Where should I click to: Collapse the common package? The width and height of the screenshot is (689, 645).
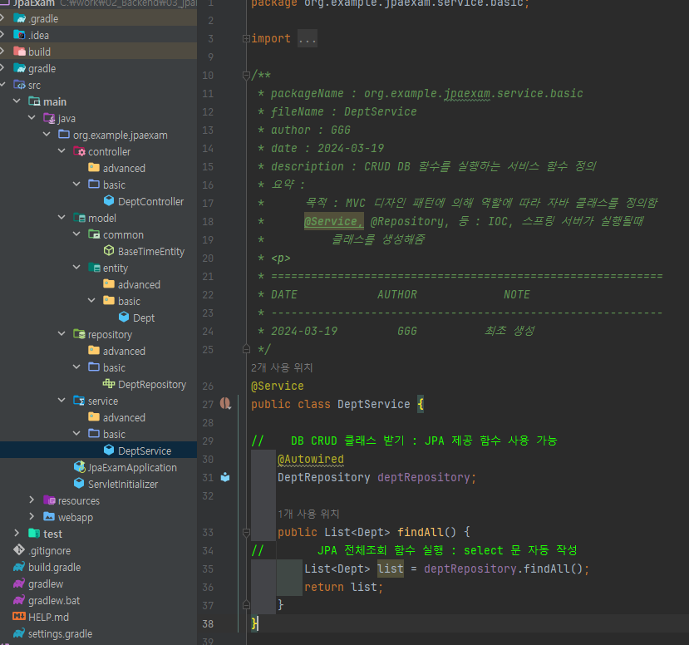click(x=76, y=234)
